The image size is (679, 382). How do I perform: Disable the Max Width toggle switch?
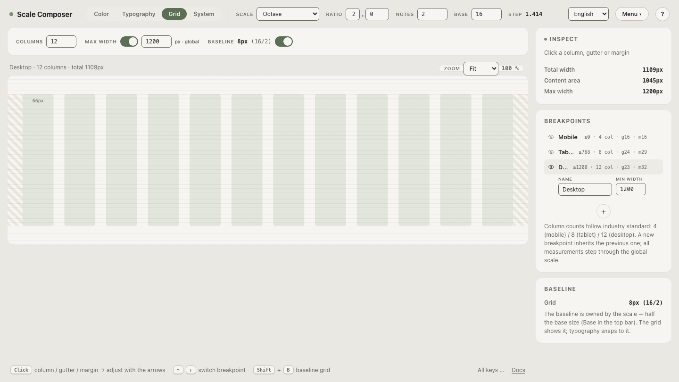click(x=129, y=42)
